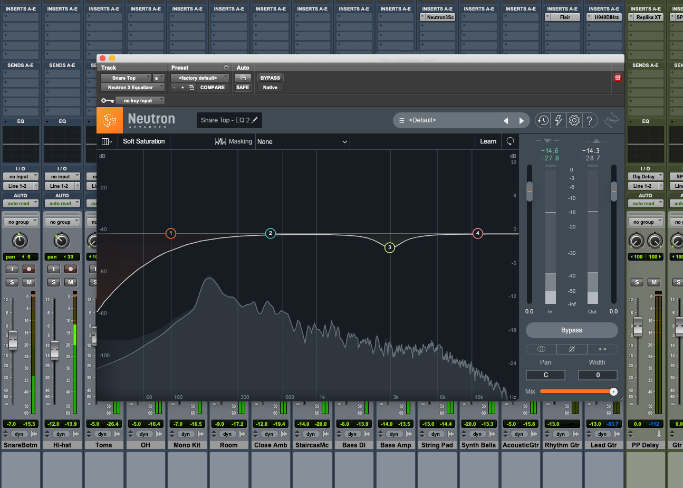Screen dimensions: 683x488
Task: Select the Soft Saturation option
Action: (143, 141)
